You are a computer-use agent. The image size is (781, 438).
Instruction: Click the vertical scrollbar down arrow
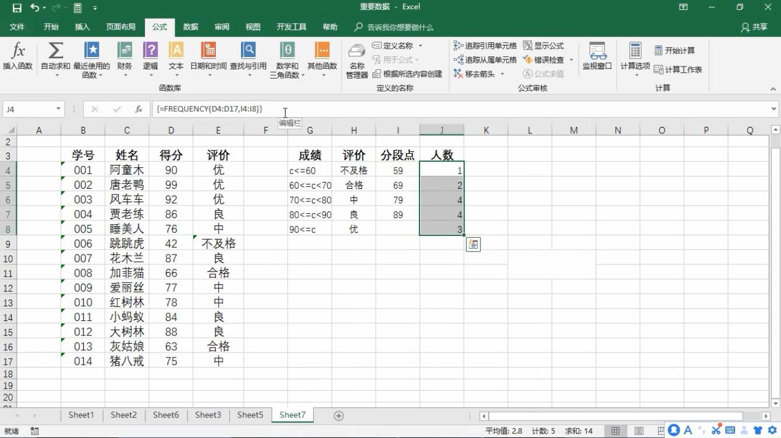[775, 403]
